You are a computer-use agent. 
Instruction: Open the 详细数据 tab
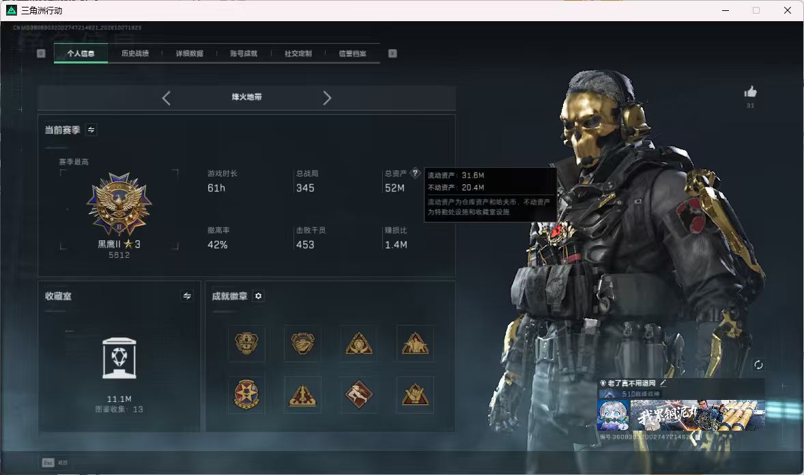point(189,53)
